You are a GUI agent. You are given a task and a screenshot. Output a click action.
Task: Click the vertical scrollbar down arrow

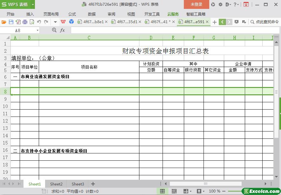pos(276,177)
